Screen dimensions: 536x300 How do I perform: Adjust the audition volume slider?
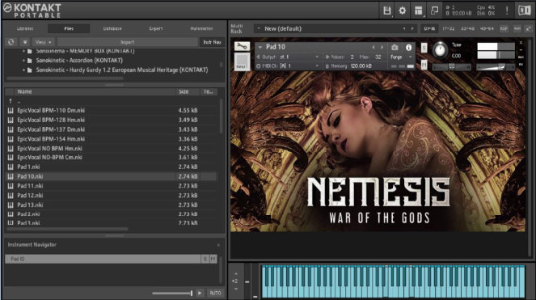click(172, 294)
